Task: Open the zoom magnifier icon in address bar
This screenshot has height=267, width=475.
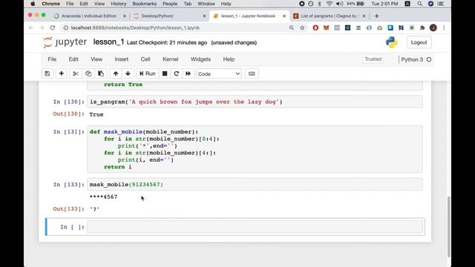Action: tap(291, 27)
